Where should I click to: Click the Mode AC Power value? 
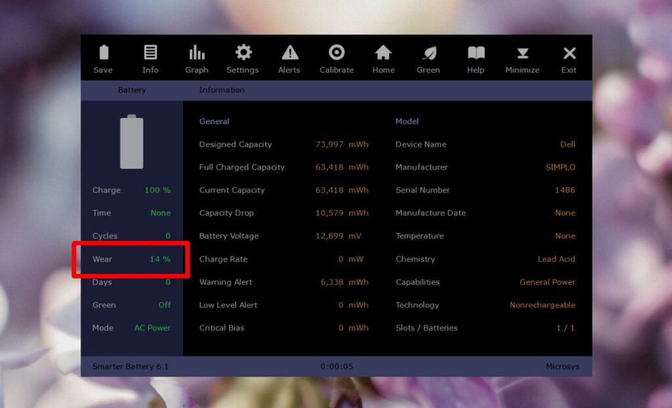tap(152, 327)
